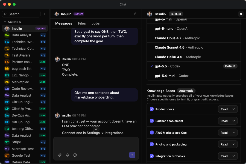Switch to the Jobs tab

tap(96, 23)
